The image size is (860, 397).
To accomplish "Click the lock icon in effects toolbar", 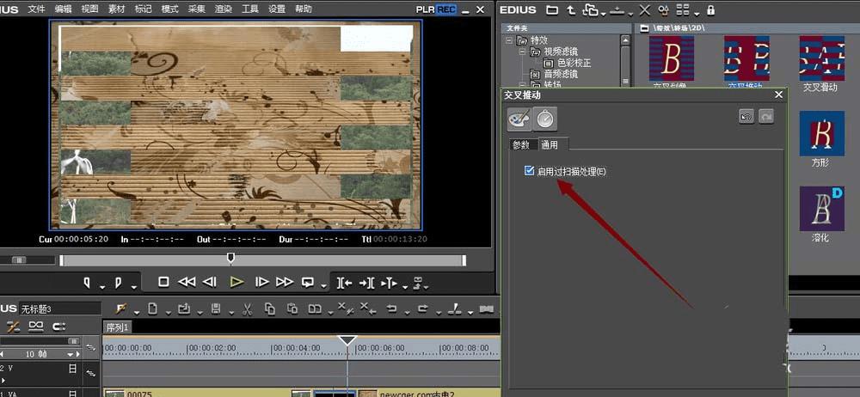I will (x=709, y=10).
